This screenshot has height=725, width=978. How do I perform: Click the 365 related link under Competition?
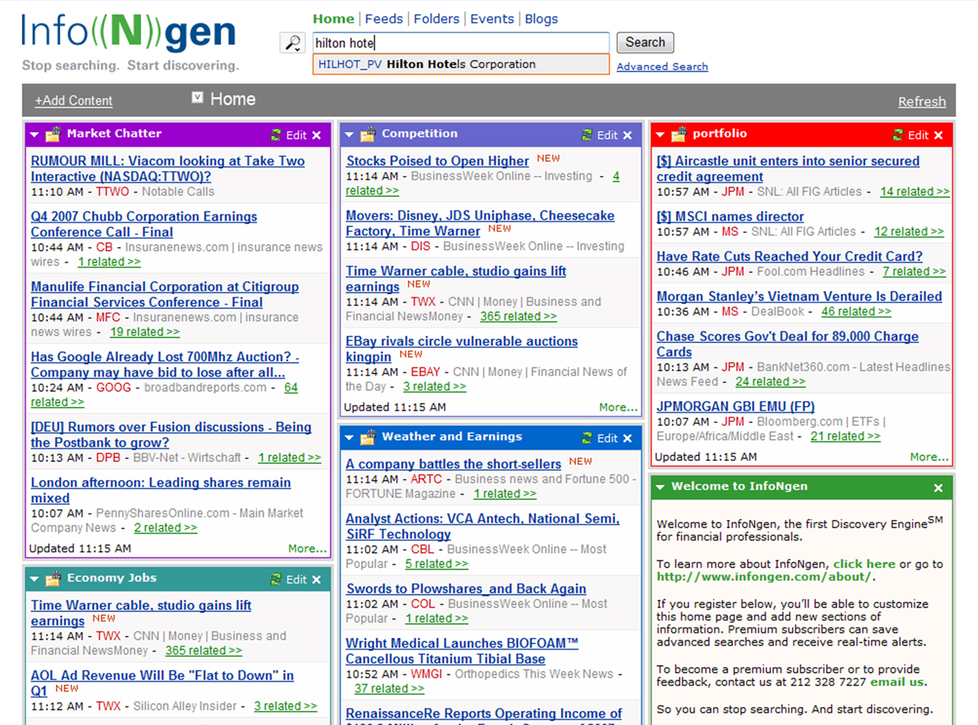(518, 316)
